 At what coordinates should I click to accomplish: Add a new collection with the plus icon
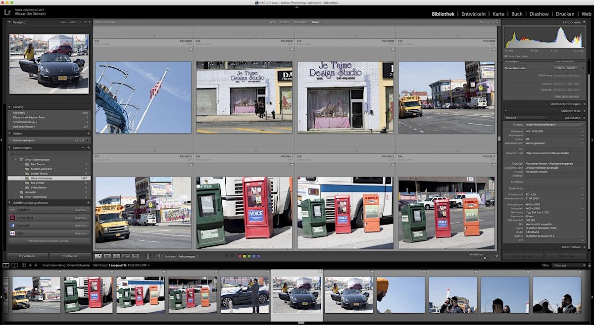(x=88, y=147)
